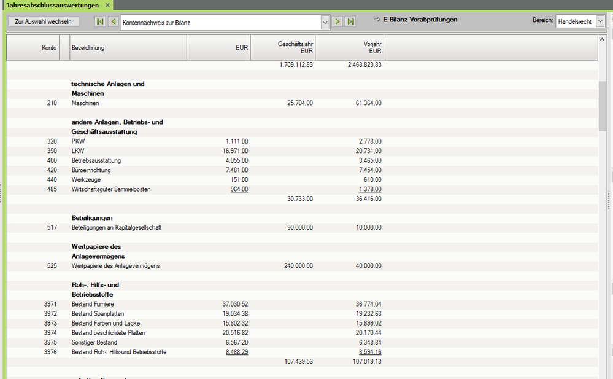Select the Bestand Furniere row label

pyautogui.click(x=93, y=304)
